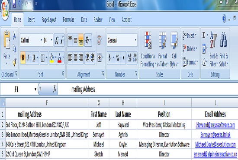
Task: Decrease indent
Action: [87, 58]
